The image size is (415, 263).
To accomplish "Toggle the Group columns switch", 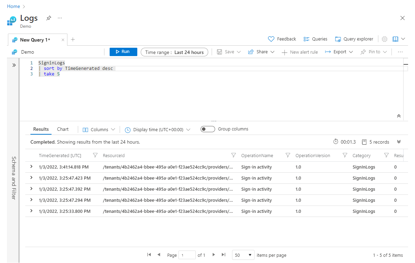I will 207,129.
